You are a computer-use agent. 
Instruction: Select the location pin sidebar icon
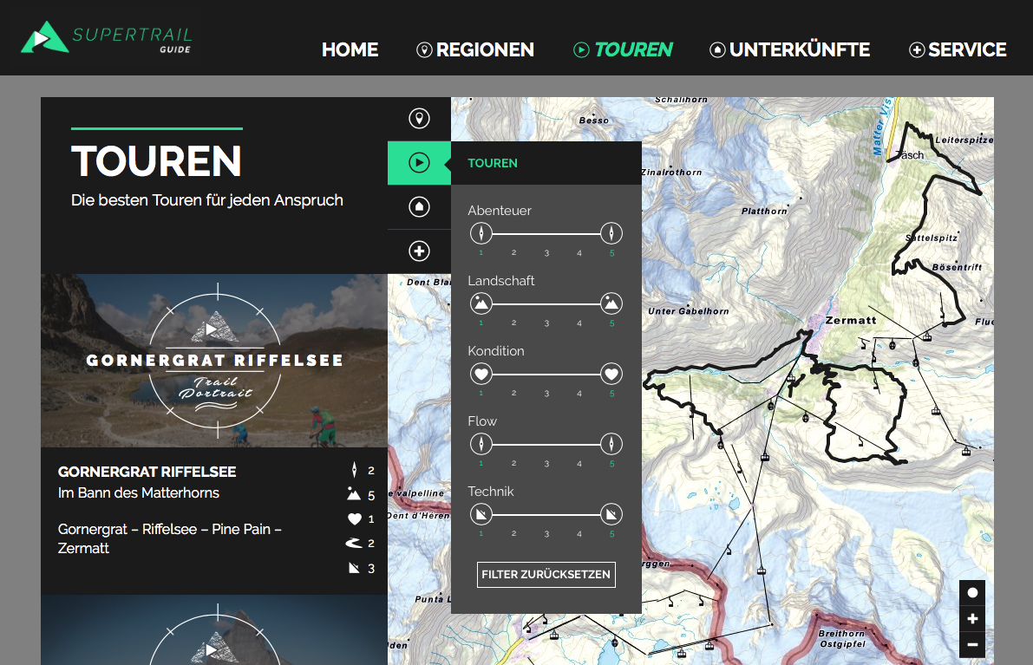419,119
